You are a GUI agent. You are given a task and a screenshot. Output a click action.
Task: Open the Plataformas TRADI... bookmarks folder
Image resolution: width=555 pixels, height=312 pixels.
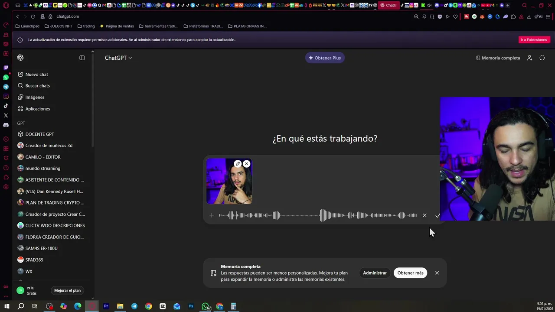pyautogui.click(x=203, y=26)
